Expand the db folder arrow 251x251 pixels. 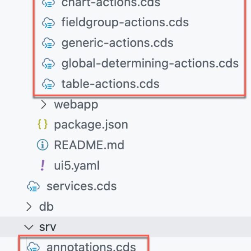click(29, 207)
